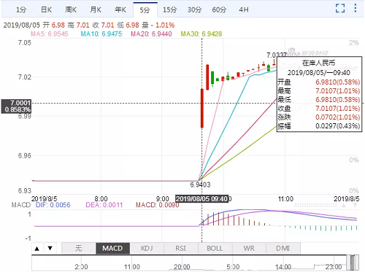The width and height of the screenshot is (365, 272).
Task: Switch to the KDJ indicator
Action: (x=147, y=249)
